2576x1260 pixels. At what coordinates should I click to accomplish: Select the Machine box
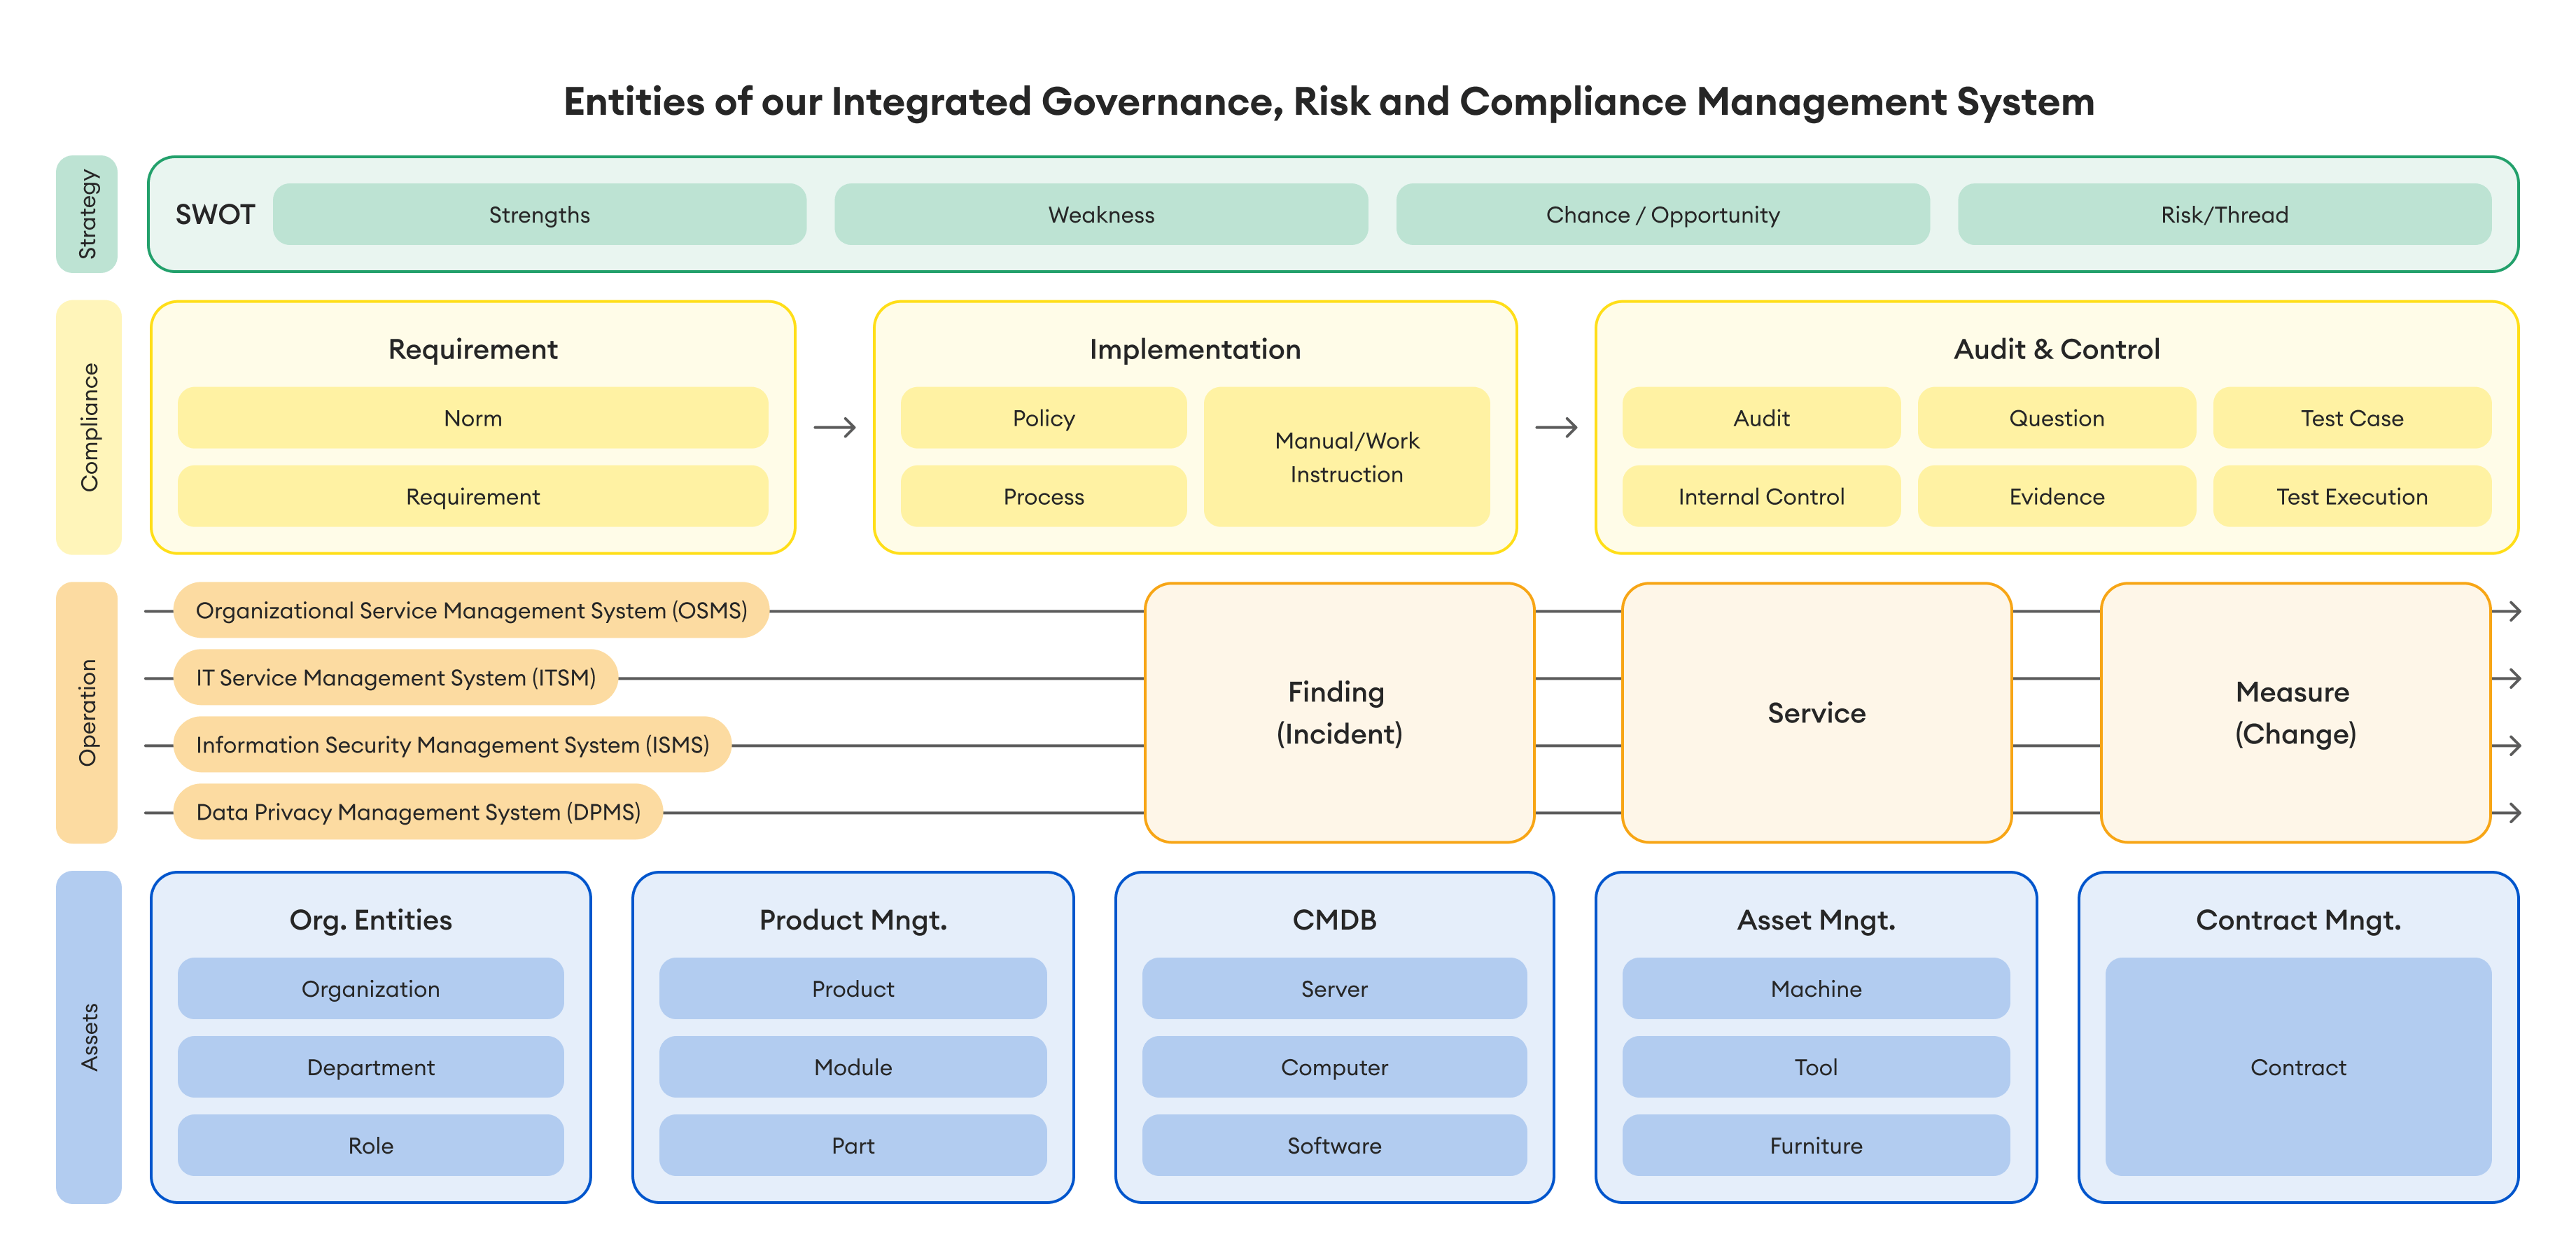[x=1816, y=988]
